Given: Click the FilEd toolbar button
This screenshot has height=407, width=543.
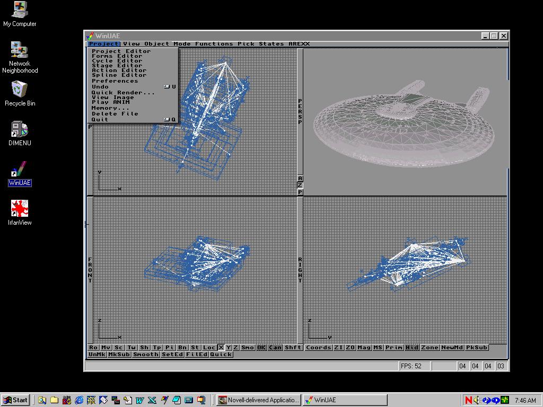Looking at the screenshot, I should pos(197,355).
